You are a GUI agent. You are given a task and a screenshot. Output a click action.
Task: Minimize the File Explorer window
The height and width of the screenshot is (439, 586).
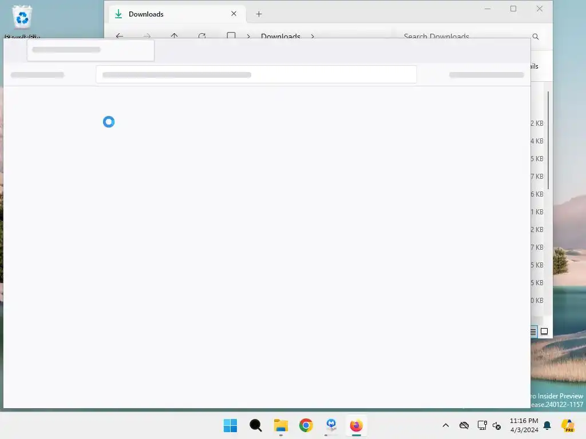(488, 9)
